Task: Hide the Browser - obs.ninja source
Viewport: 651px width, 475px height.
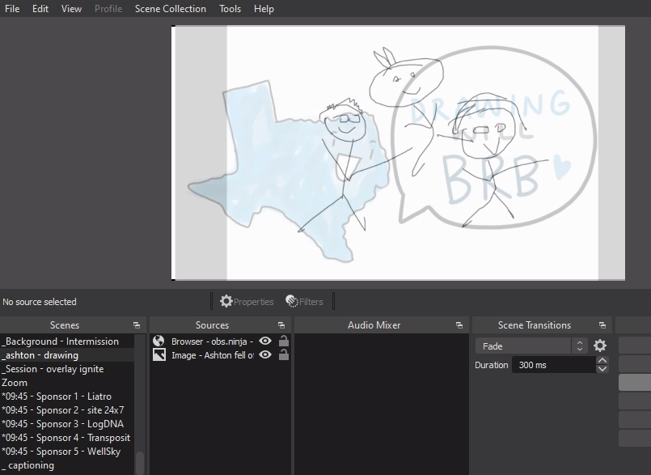Action: click(x=265, y=341)
